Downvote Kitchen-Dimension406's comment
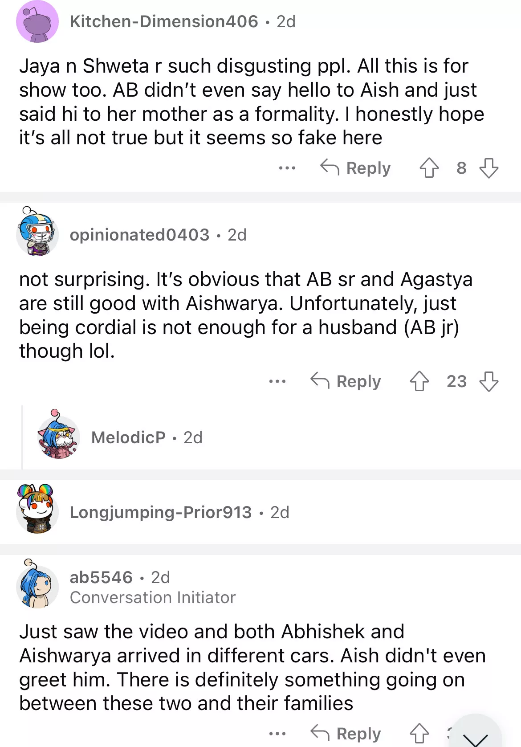Screen dimensions: 521x747 488,168
